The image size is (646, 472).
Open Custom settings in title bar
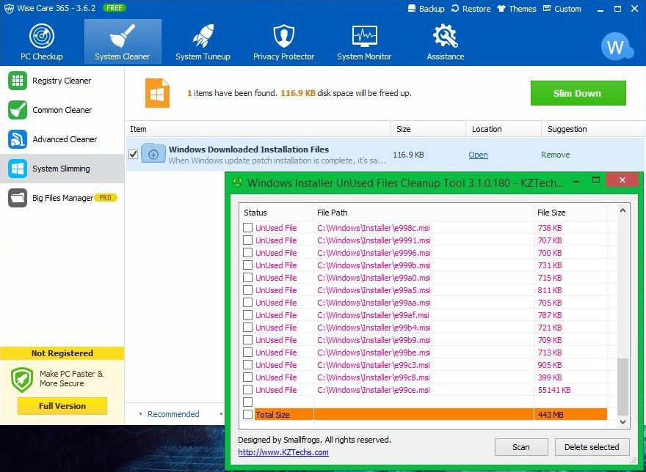[x=562, y=9]
